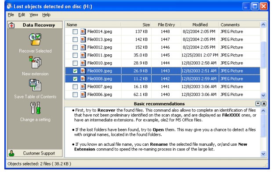Viewport: 272px width, 172px height.
Task: Enable the File0007.jpeg checkbox
Action: pos(75,87)
